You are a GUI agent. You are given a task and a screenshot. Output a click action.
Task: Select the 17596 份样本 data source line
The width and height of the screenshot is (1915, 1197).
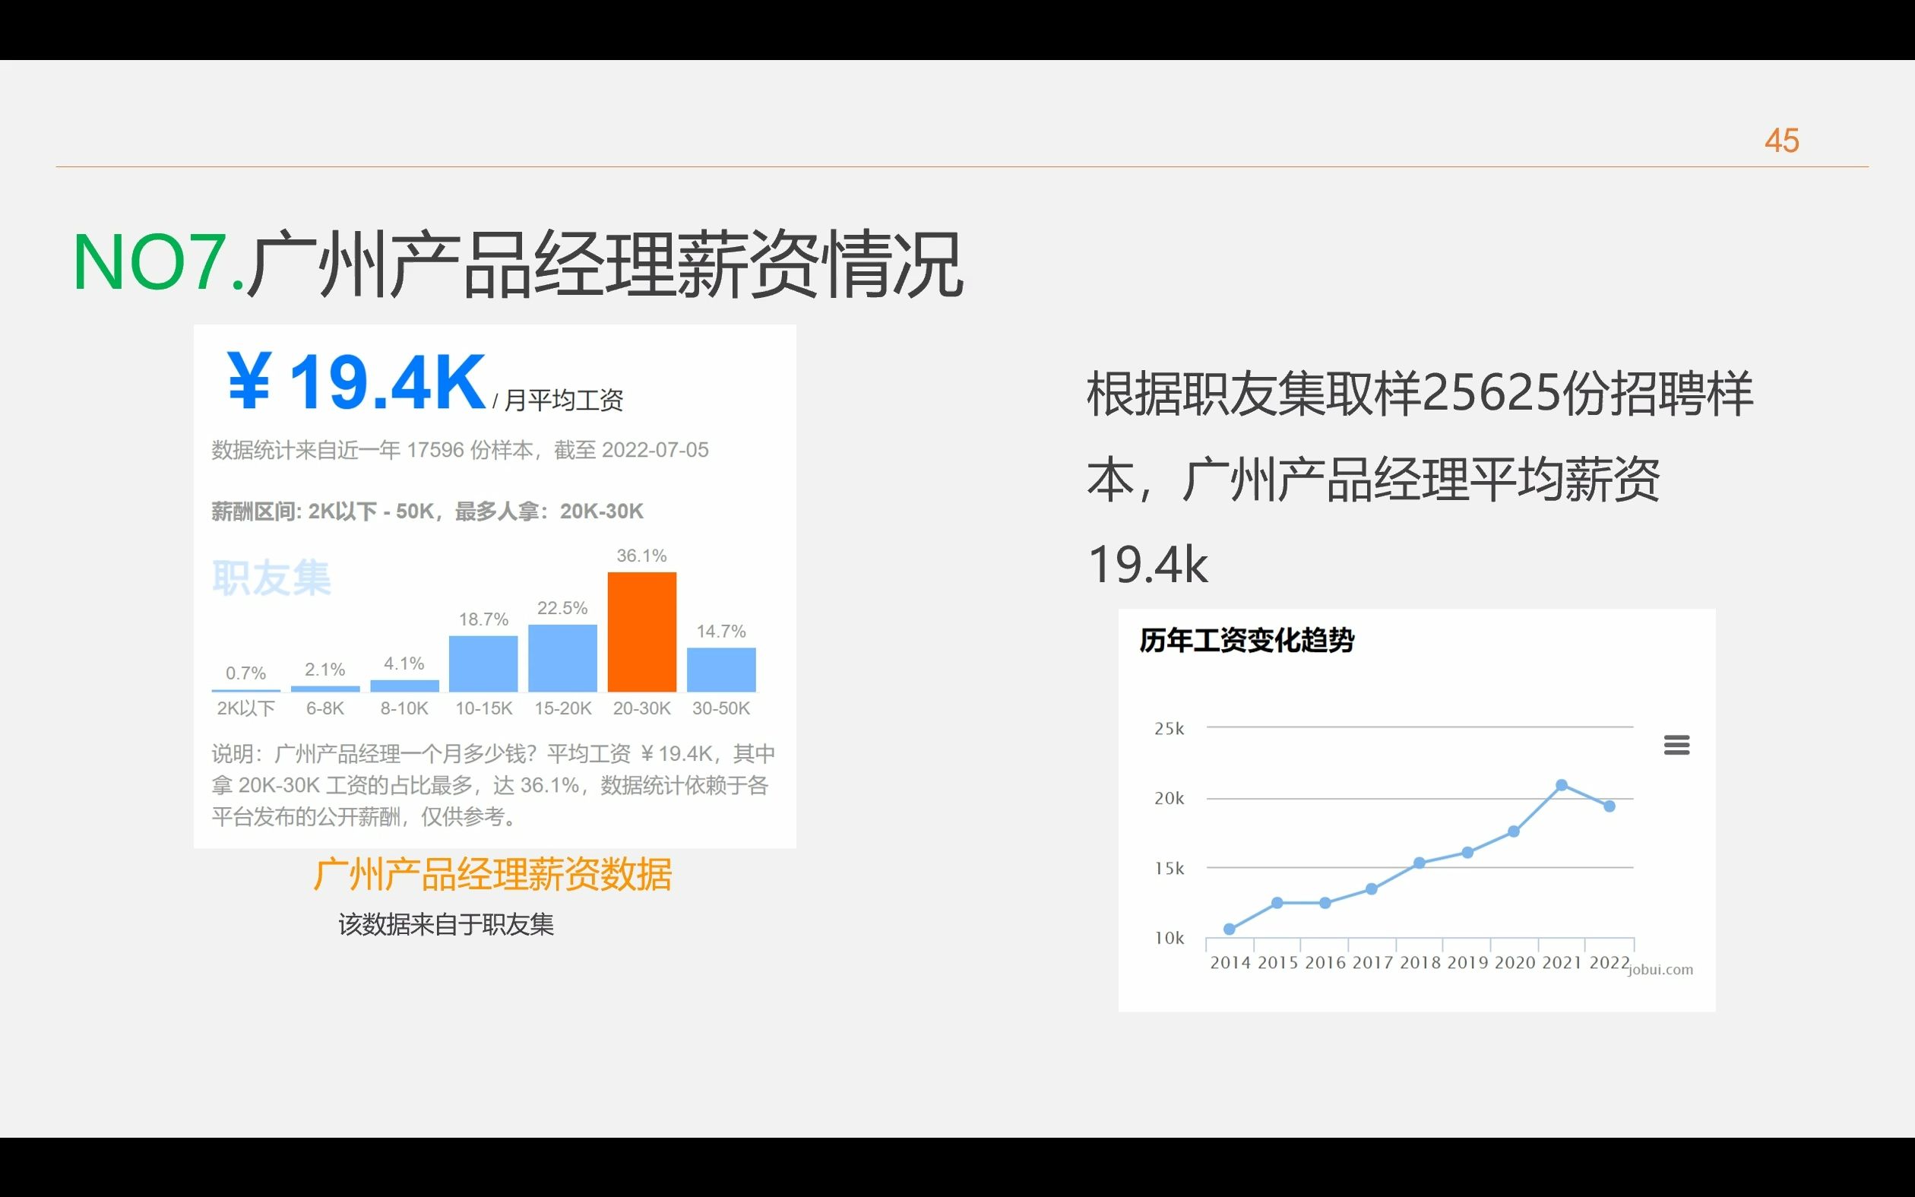pos(460,450)
